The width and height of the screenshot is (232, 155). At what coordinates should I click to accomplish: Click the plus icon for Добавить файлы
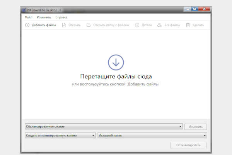[27, 25]
